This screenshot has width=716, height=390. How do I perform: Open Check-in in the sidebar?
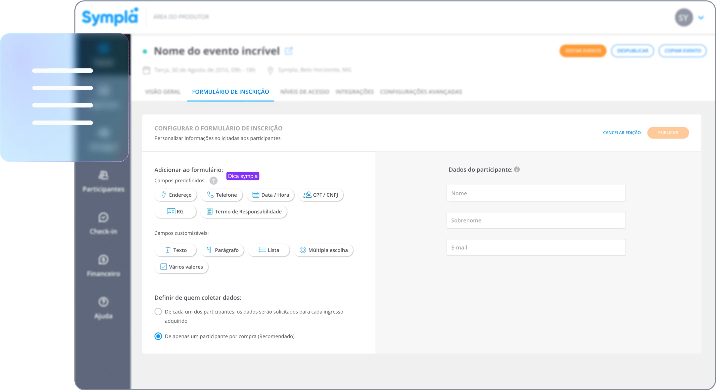click(x=103, y=224)
